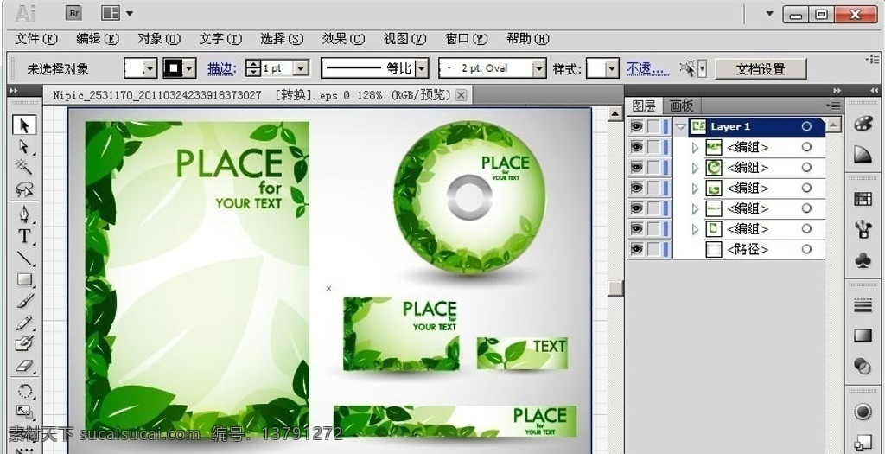Expand the third <编组> group triangle

point(696,188)
